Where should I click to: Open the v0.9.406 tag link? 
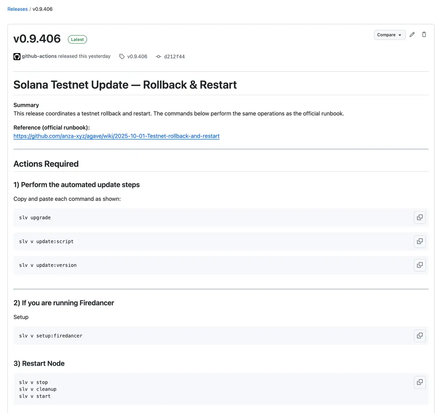tap(137, 56)
